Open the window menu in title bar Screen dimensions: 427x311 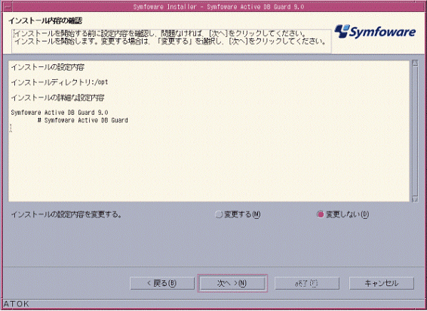7,7
